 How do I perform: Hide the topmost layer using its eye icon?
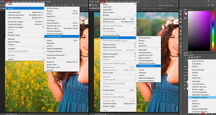[185, 79]
